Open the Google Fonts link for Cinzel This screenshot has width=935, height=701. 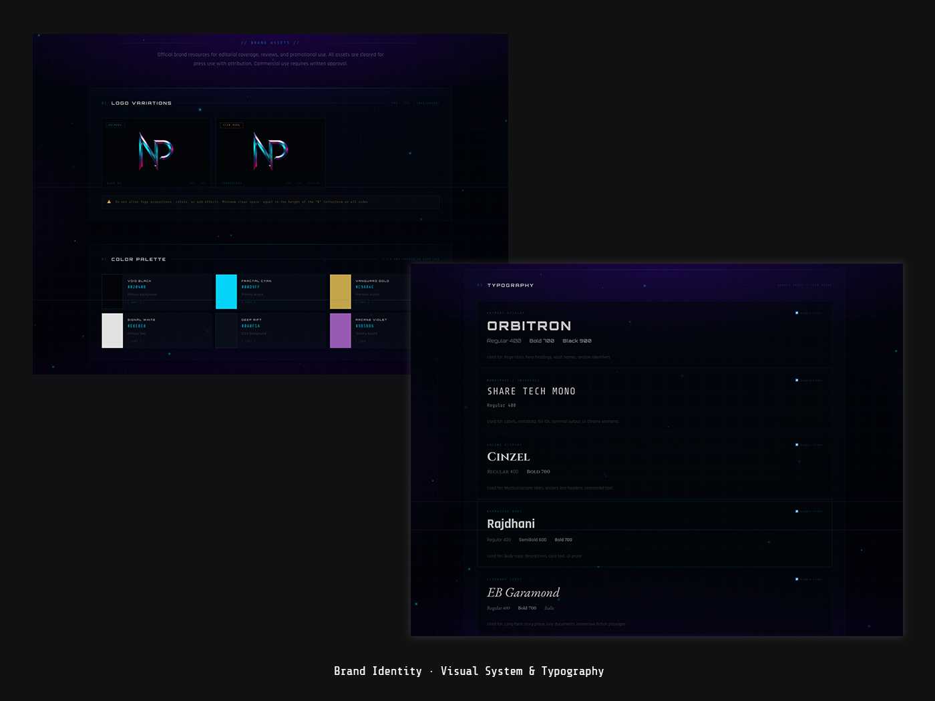[809, 445]
